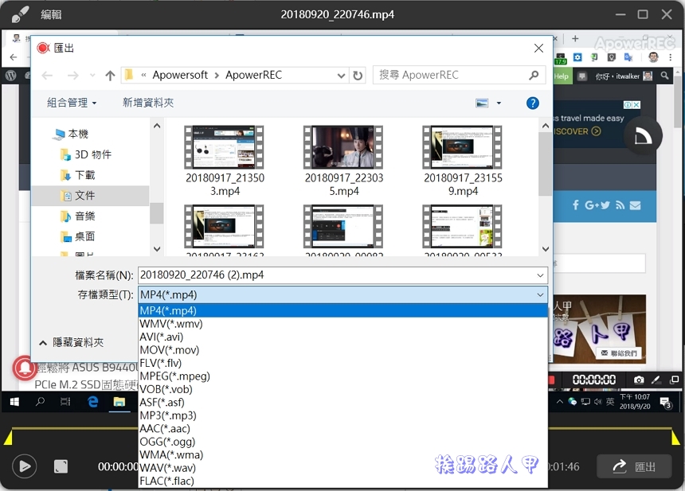Select video 20180917_213503.mp4 thumbnail
Image resolution: width=685 pixels, height=491 pixels.
coord(225,147)
